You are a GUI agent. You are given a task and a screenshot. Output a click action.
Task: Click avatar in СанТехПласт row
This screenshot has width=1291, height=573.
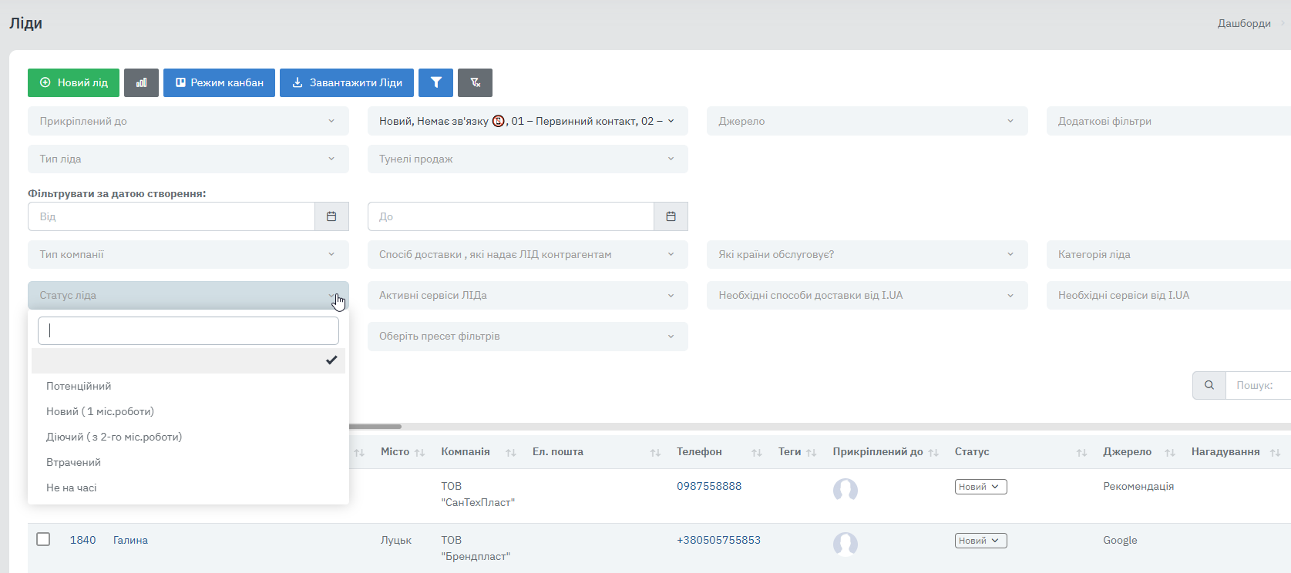[846, 490]
